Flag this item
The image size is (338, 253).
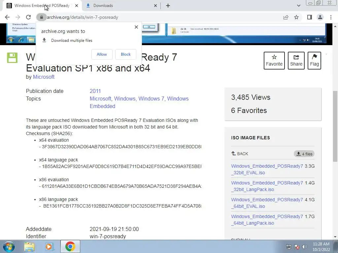314,61
